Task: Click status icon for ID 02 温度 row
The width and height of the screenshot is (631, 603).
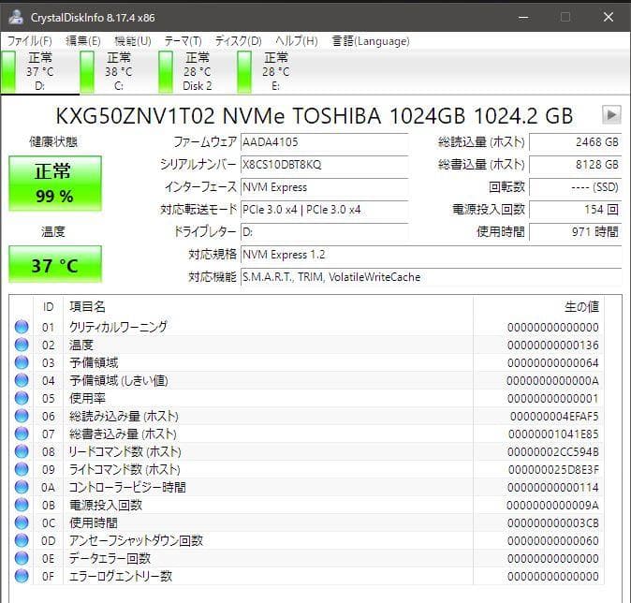Action: (x=22, y=345)
